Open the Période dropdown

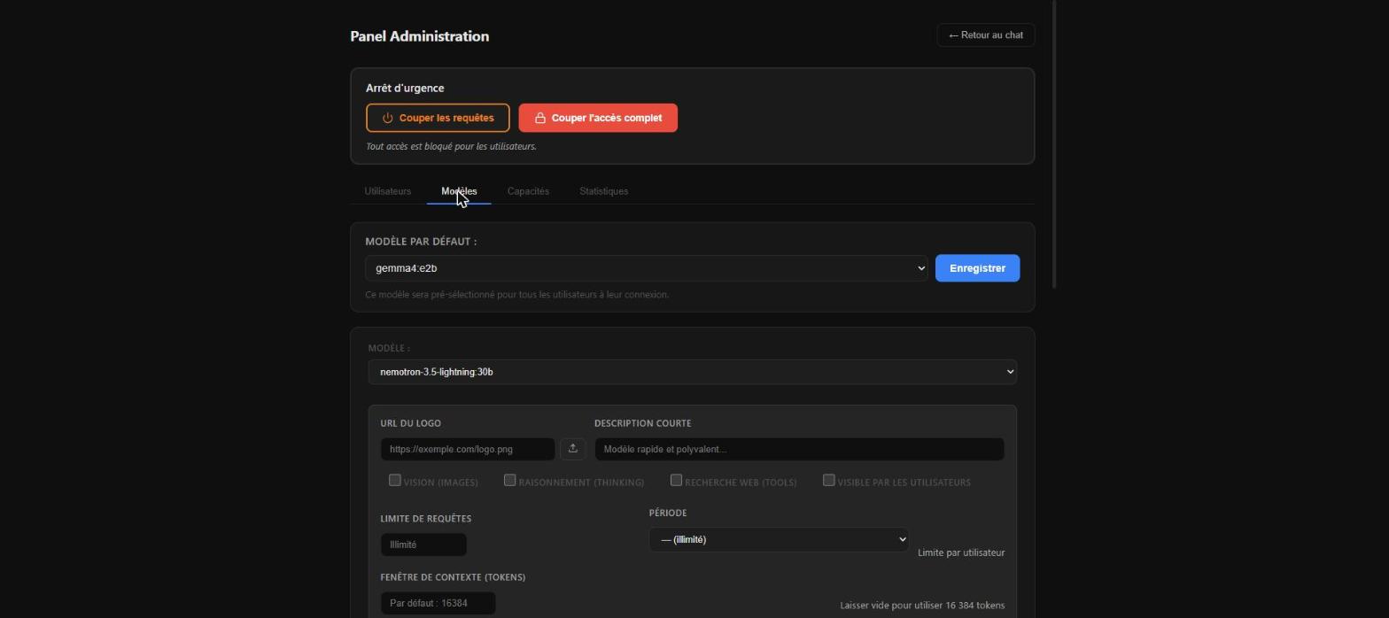(x=779, y=539)
